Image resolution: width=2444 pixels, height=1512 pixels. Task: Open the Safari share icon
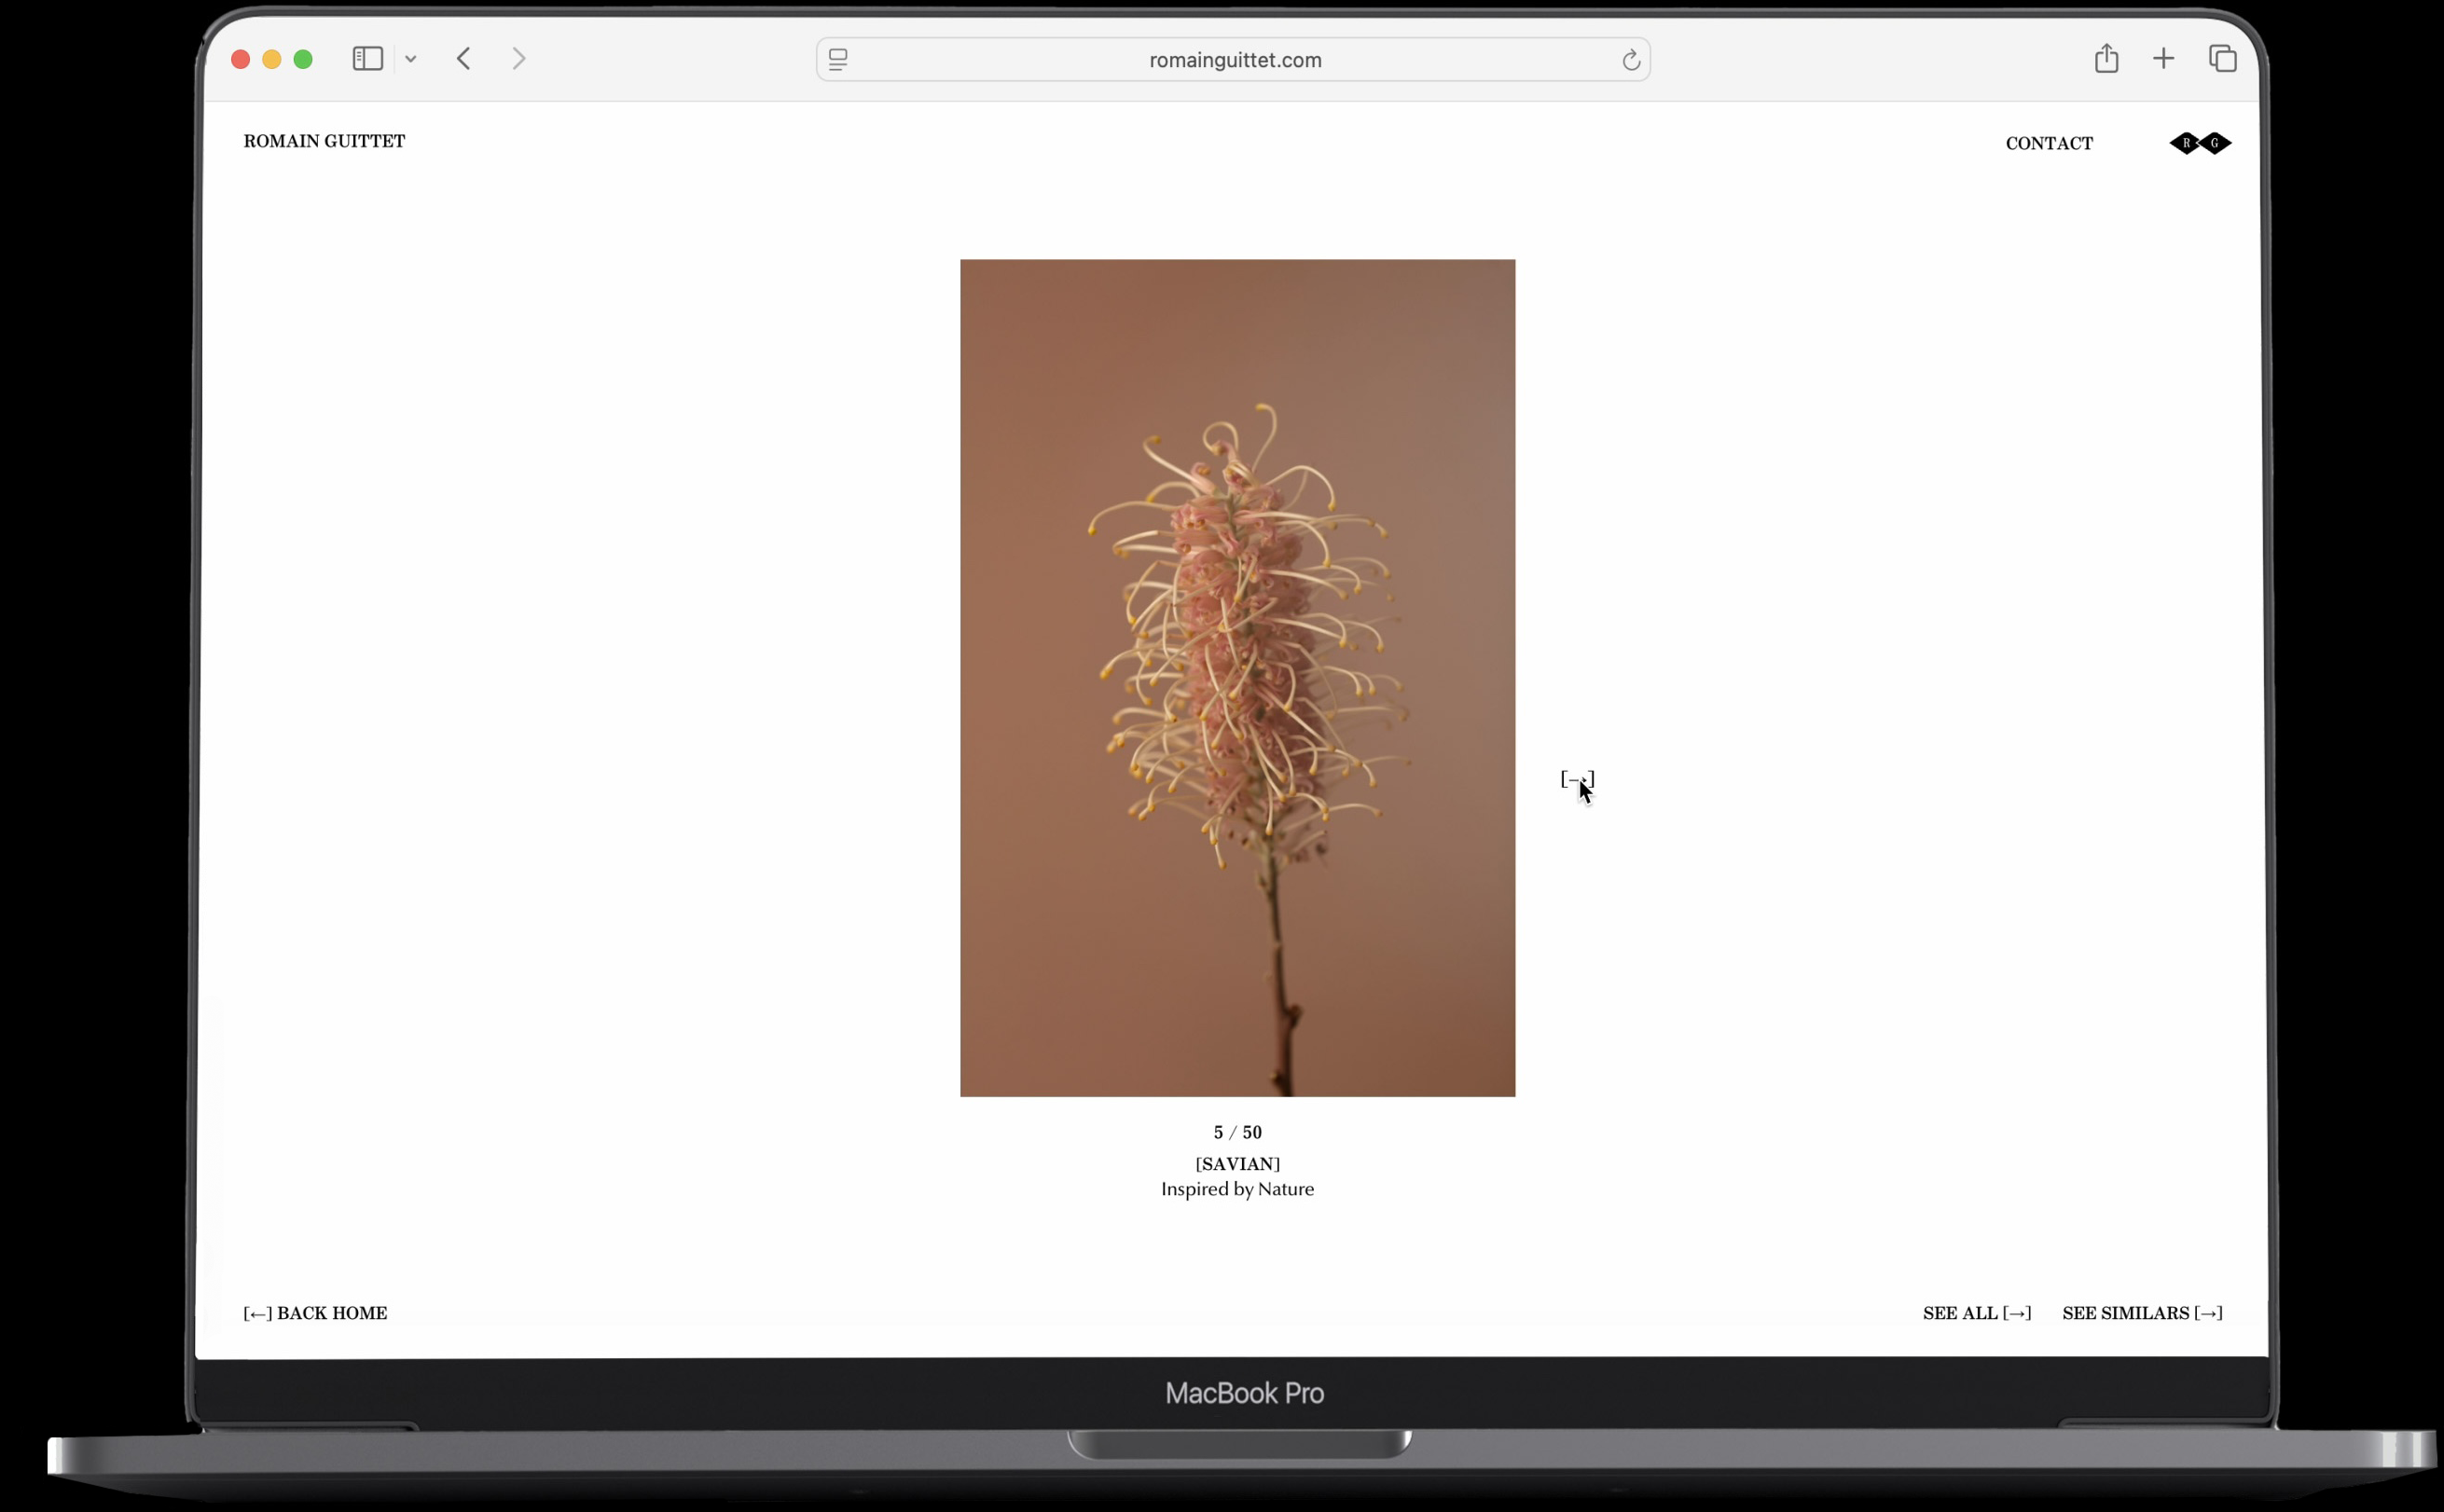click(x=2106, y=59)
